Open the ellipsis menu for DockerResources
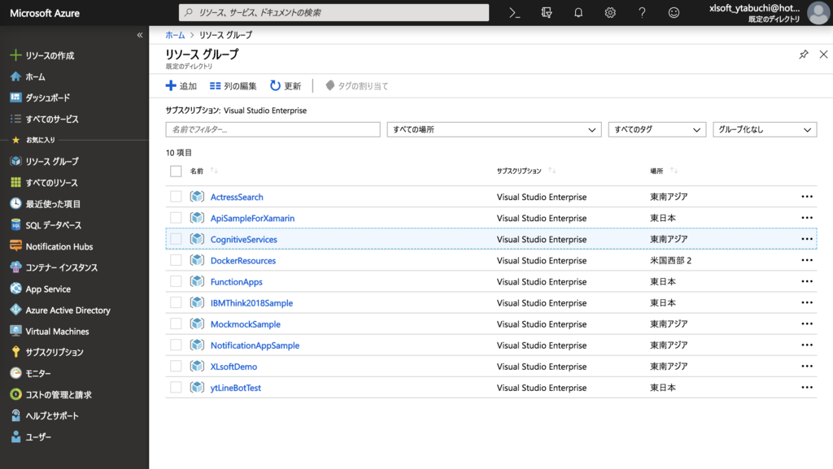Image resolution: width=833 pixels, height=469 pixels. pyautogui.click(x=807, y=260)
